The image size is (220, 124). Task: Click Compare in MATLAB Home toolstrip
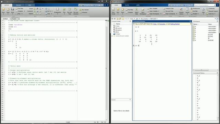tap(129, 12)
